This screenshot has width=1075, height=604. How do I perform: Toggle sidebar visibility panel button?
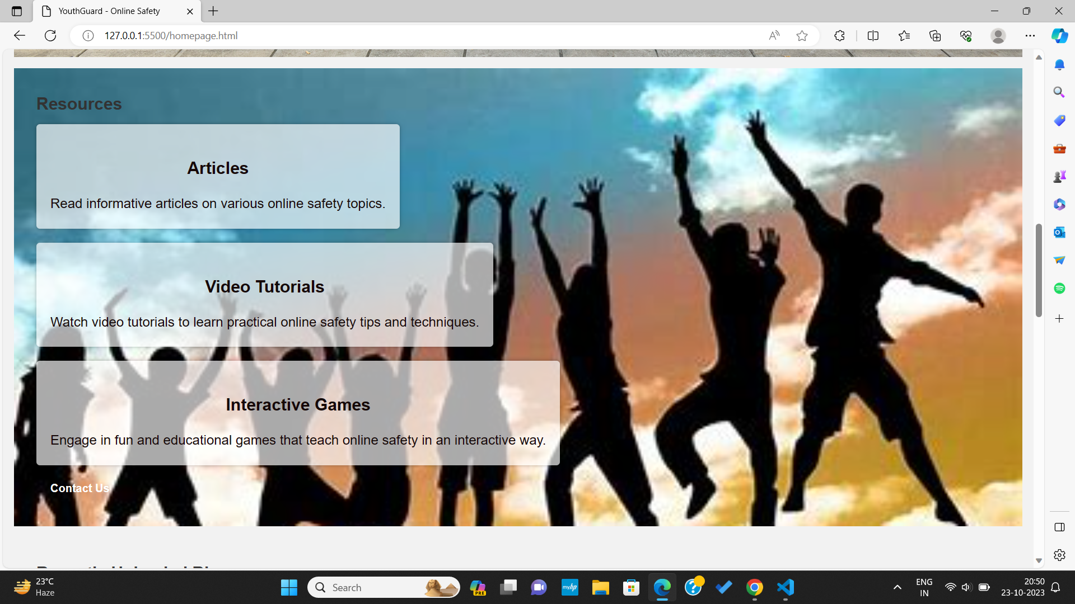[x=1059, y=527]
